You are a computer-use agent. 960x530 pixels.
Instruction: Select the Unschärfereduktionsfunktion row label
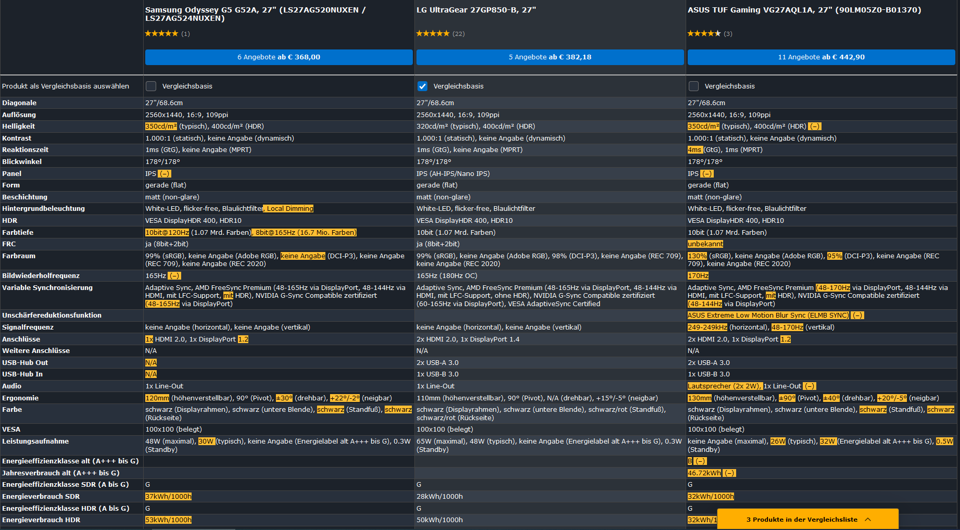pos(52,316)
